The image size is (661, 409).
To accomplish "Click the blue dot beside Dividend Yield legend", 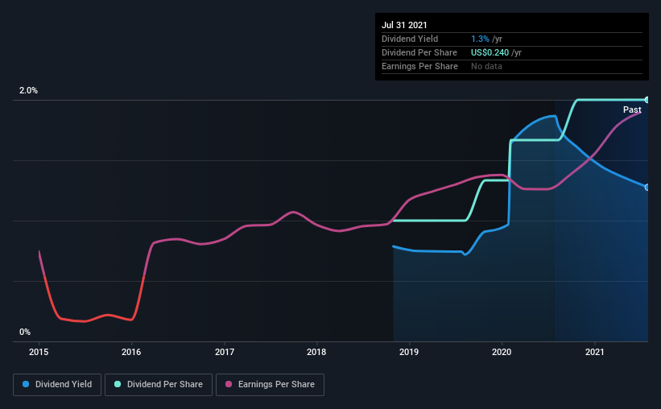I will [27, 385].
